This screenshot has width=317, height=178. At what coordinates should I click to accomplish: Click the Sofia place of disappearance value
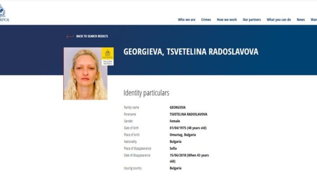coord(173,149)
